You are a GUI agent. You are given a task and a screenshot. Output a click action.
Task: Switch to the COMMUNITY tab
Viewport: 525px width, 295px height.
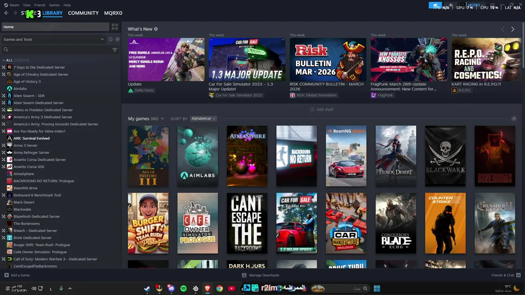click(83, 13)
